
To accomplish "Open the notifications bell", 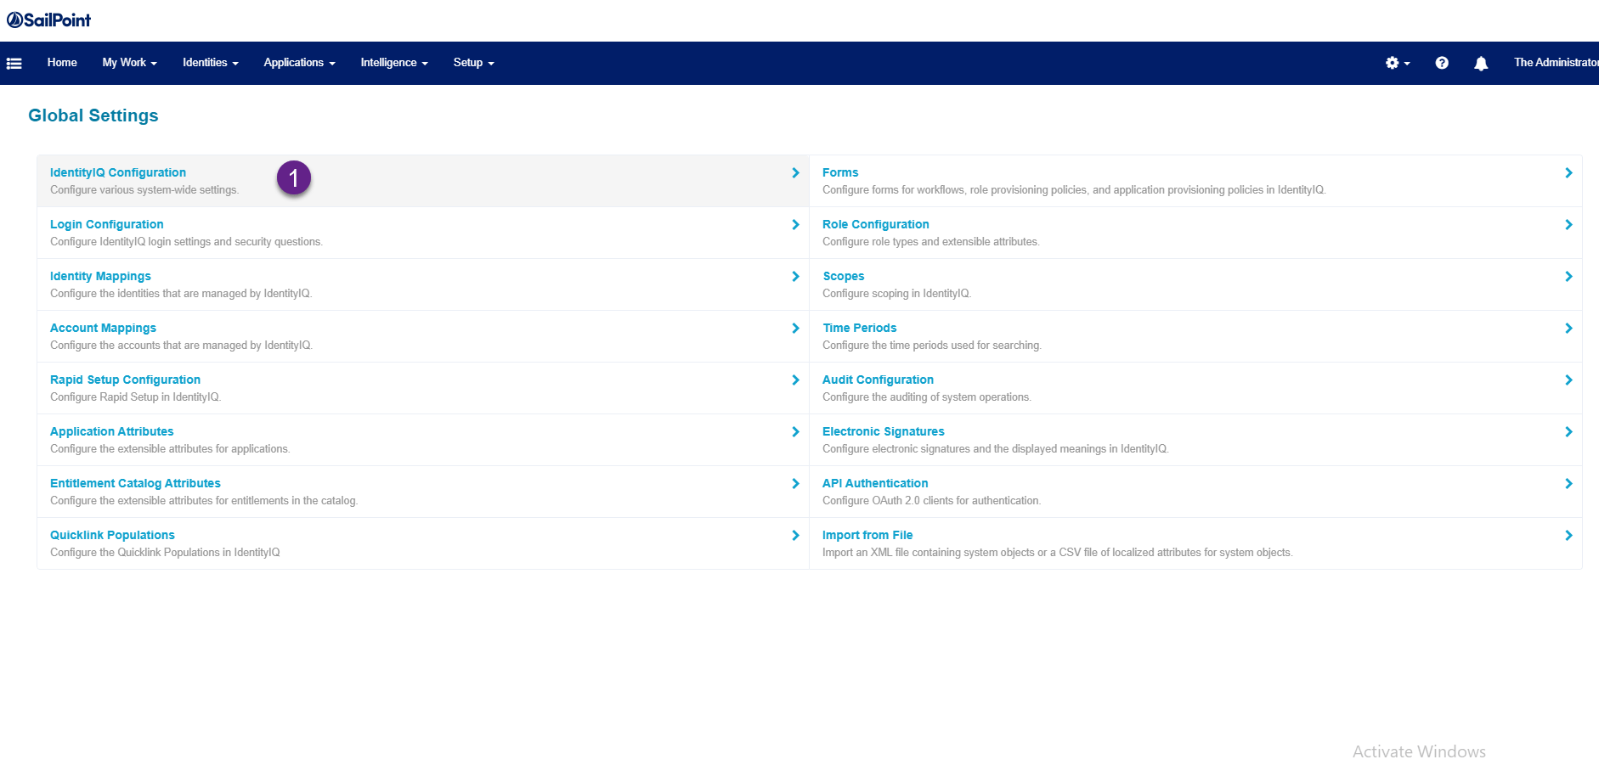I will (x=1481, y=63).
